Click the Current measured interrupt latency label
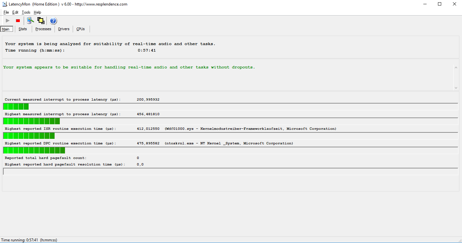The height and width of the screenshot is (243, 462). pyautogui.click(x=63, y=100)
